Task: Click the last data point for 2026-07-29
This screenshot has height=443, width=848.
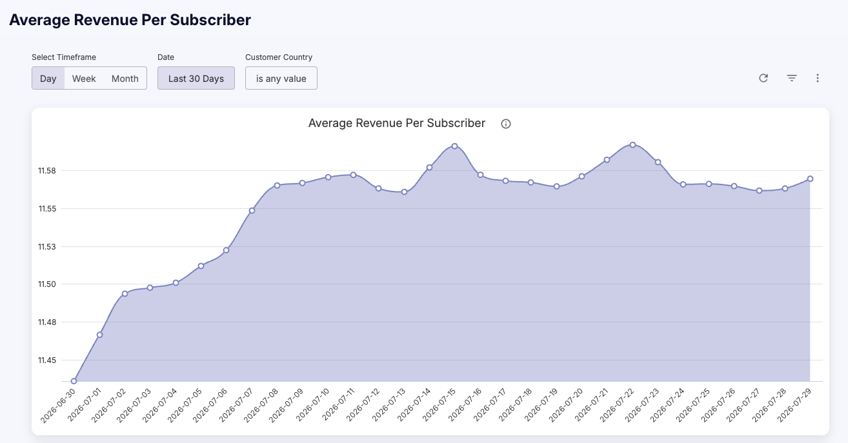Action: coord(810,179)
